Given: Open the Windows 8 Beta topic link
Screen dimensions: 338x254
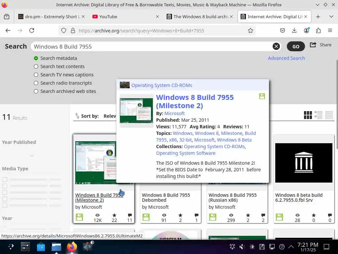Looking at the screenshot, I should click(x=234, y=140).
